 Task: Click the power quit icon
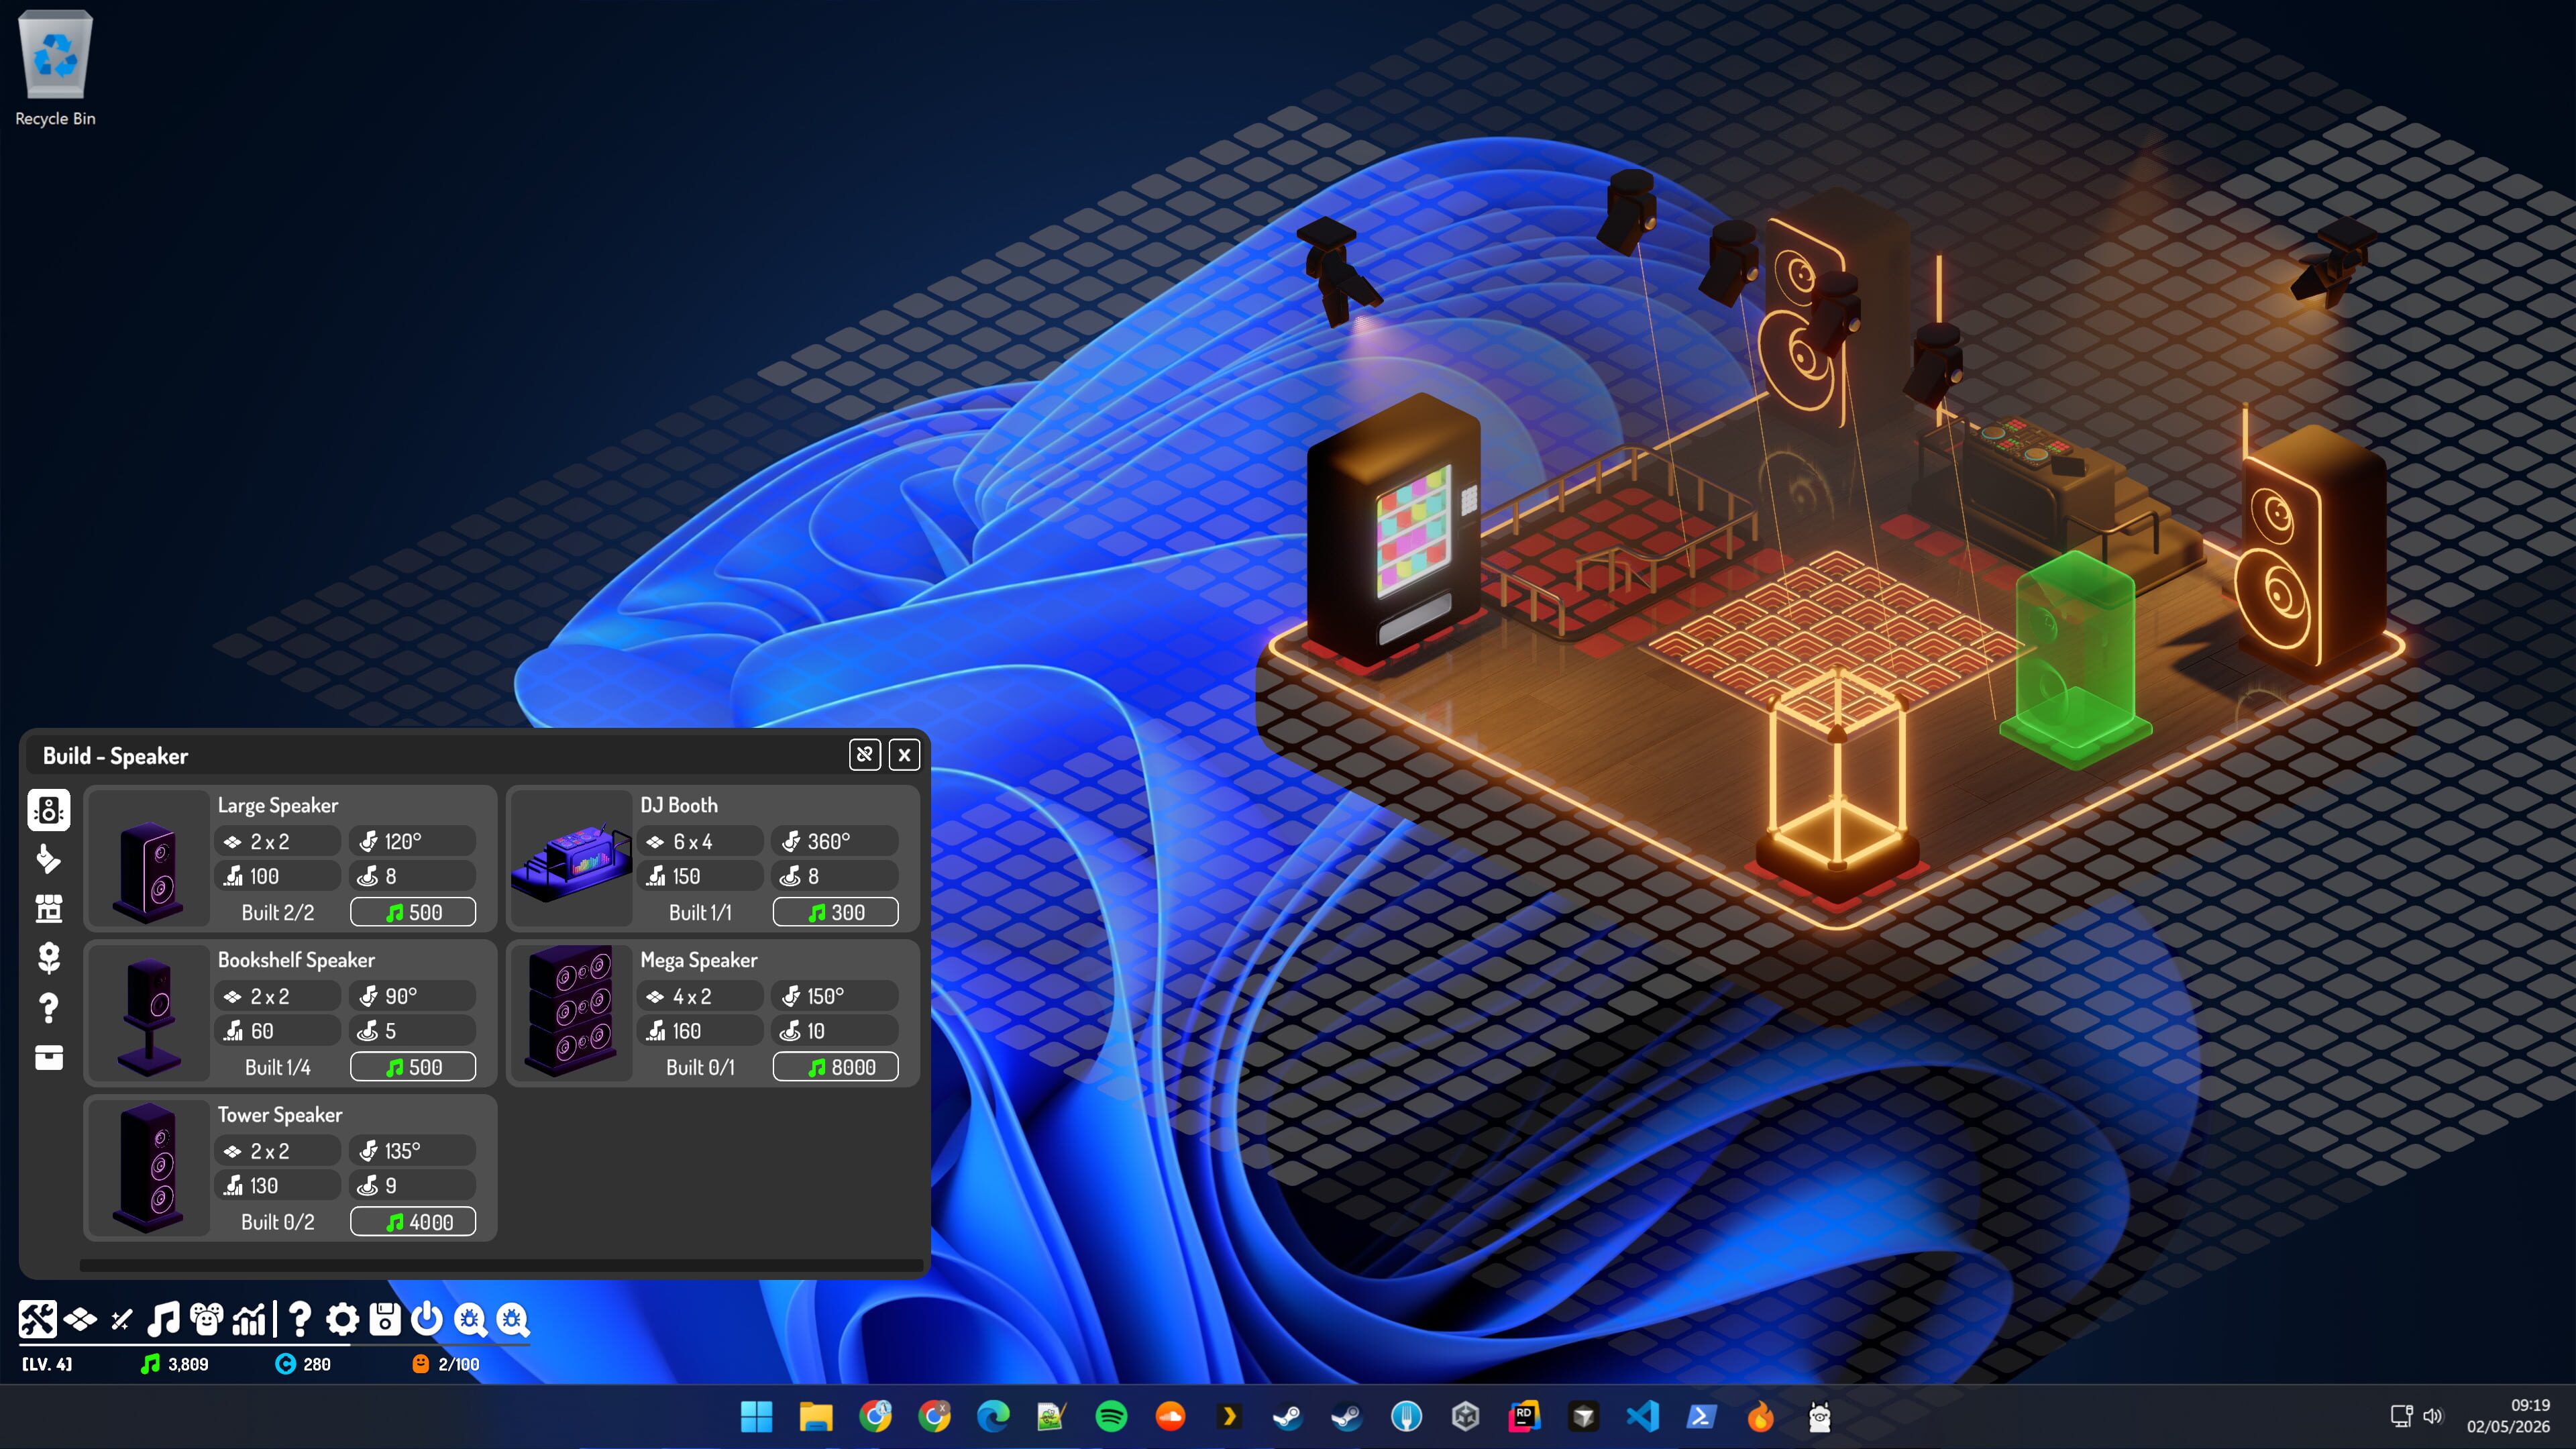pyautogui.click(x=426, y=1319)
